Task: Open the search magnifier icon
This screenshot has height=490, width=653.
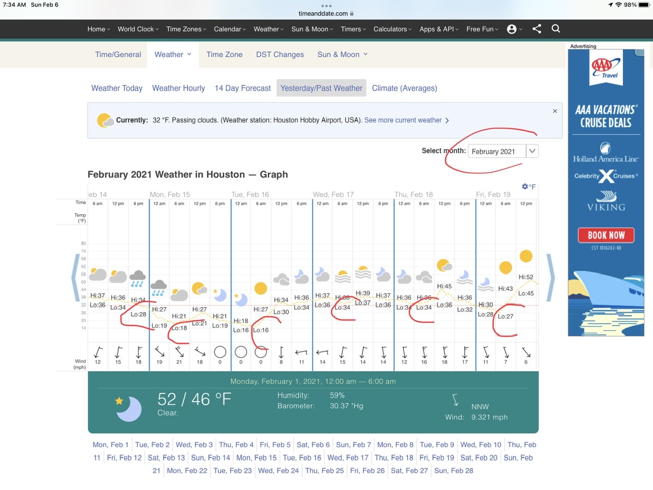Action: click(556, 29)
